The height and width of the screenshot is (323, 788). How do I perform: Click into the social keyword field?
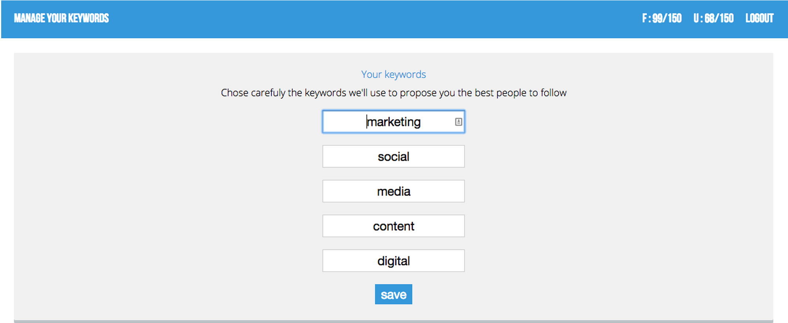393,156
